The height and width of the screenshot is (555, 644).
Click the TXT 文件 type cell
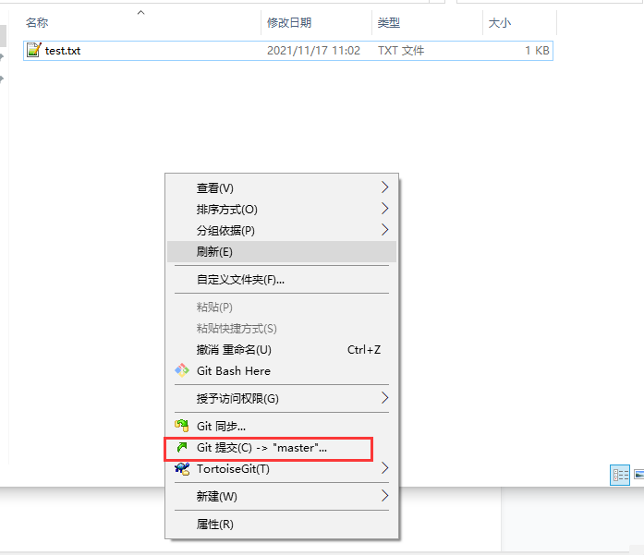(x=401, y=51)
